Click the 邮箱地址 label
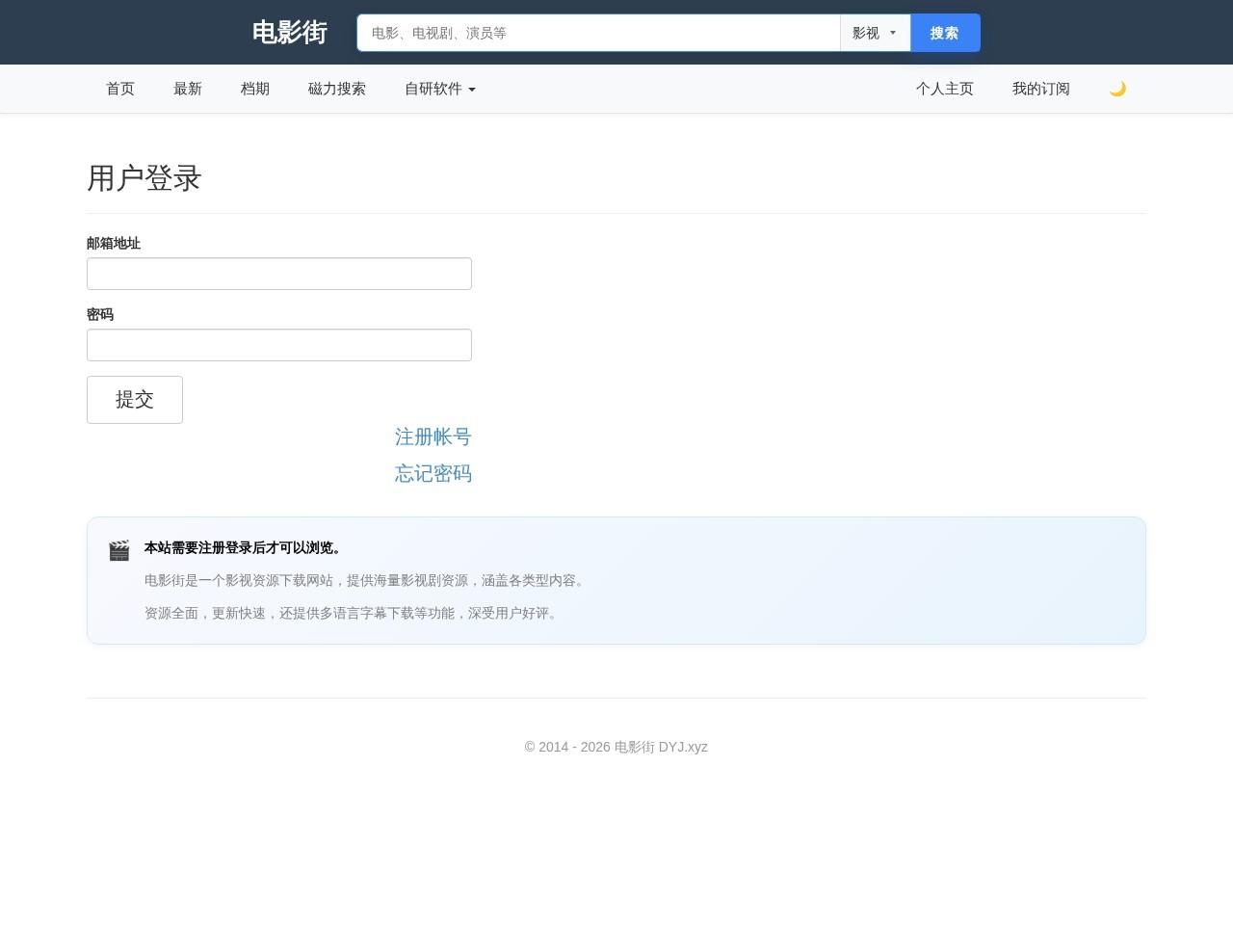Screen dimensions: 1233x925 point(114,243)
